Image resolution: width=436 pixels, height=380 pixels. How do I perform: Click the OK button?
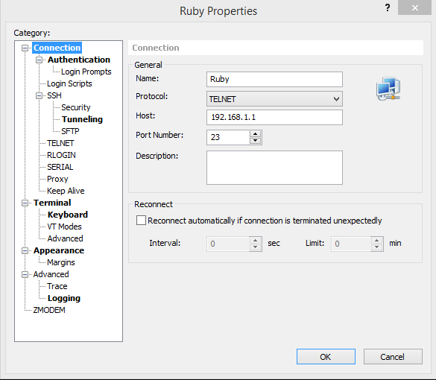point(326,357)
